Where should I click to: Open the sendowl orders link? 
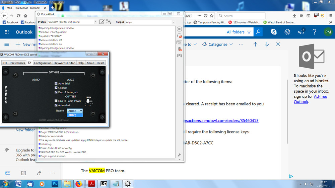(221, 120)
